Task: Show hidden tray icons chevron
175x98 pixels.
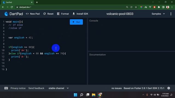Action: 143,95
